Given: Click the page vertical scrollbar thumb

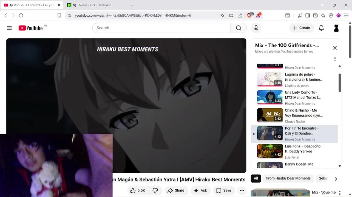Looking at the screenshot, I should [350, 41].
